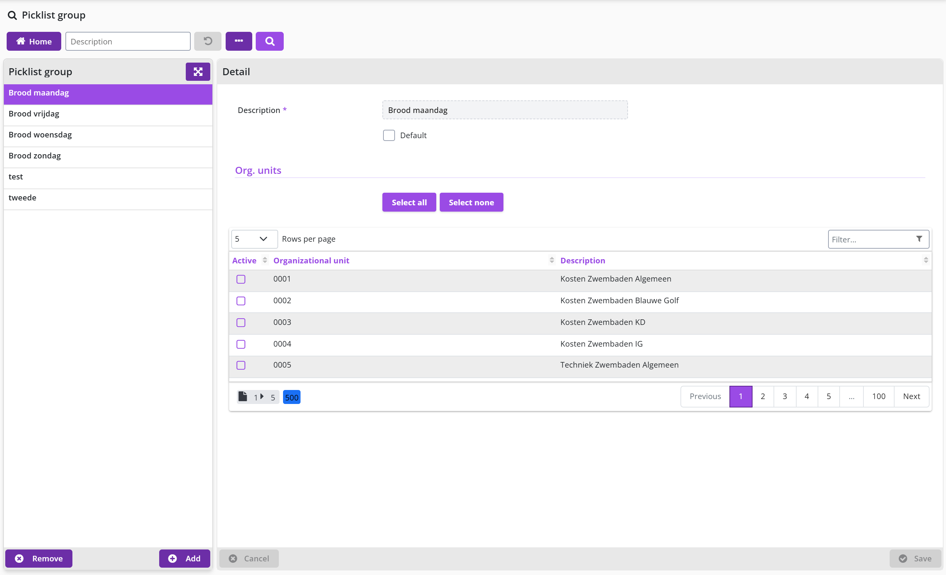Open the more options ellipsis button
The width and height of the screenshot is (946, 575).
[x=239, y=41]
